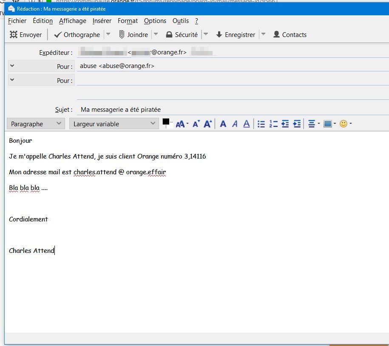Run the Orthographe spell check
Screen dimensions: 389x346
77,35
